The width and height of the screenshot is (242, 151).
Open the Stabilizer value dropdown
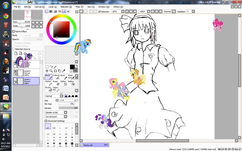pos(193,12)
